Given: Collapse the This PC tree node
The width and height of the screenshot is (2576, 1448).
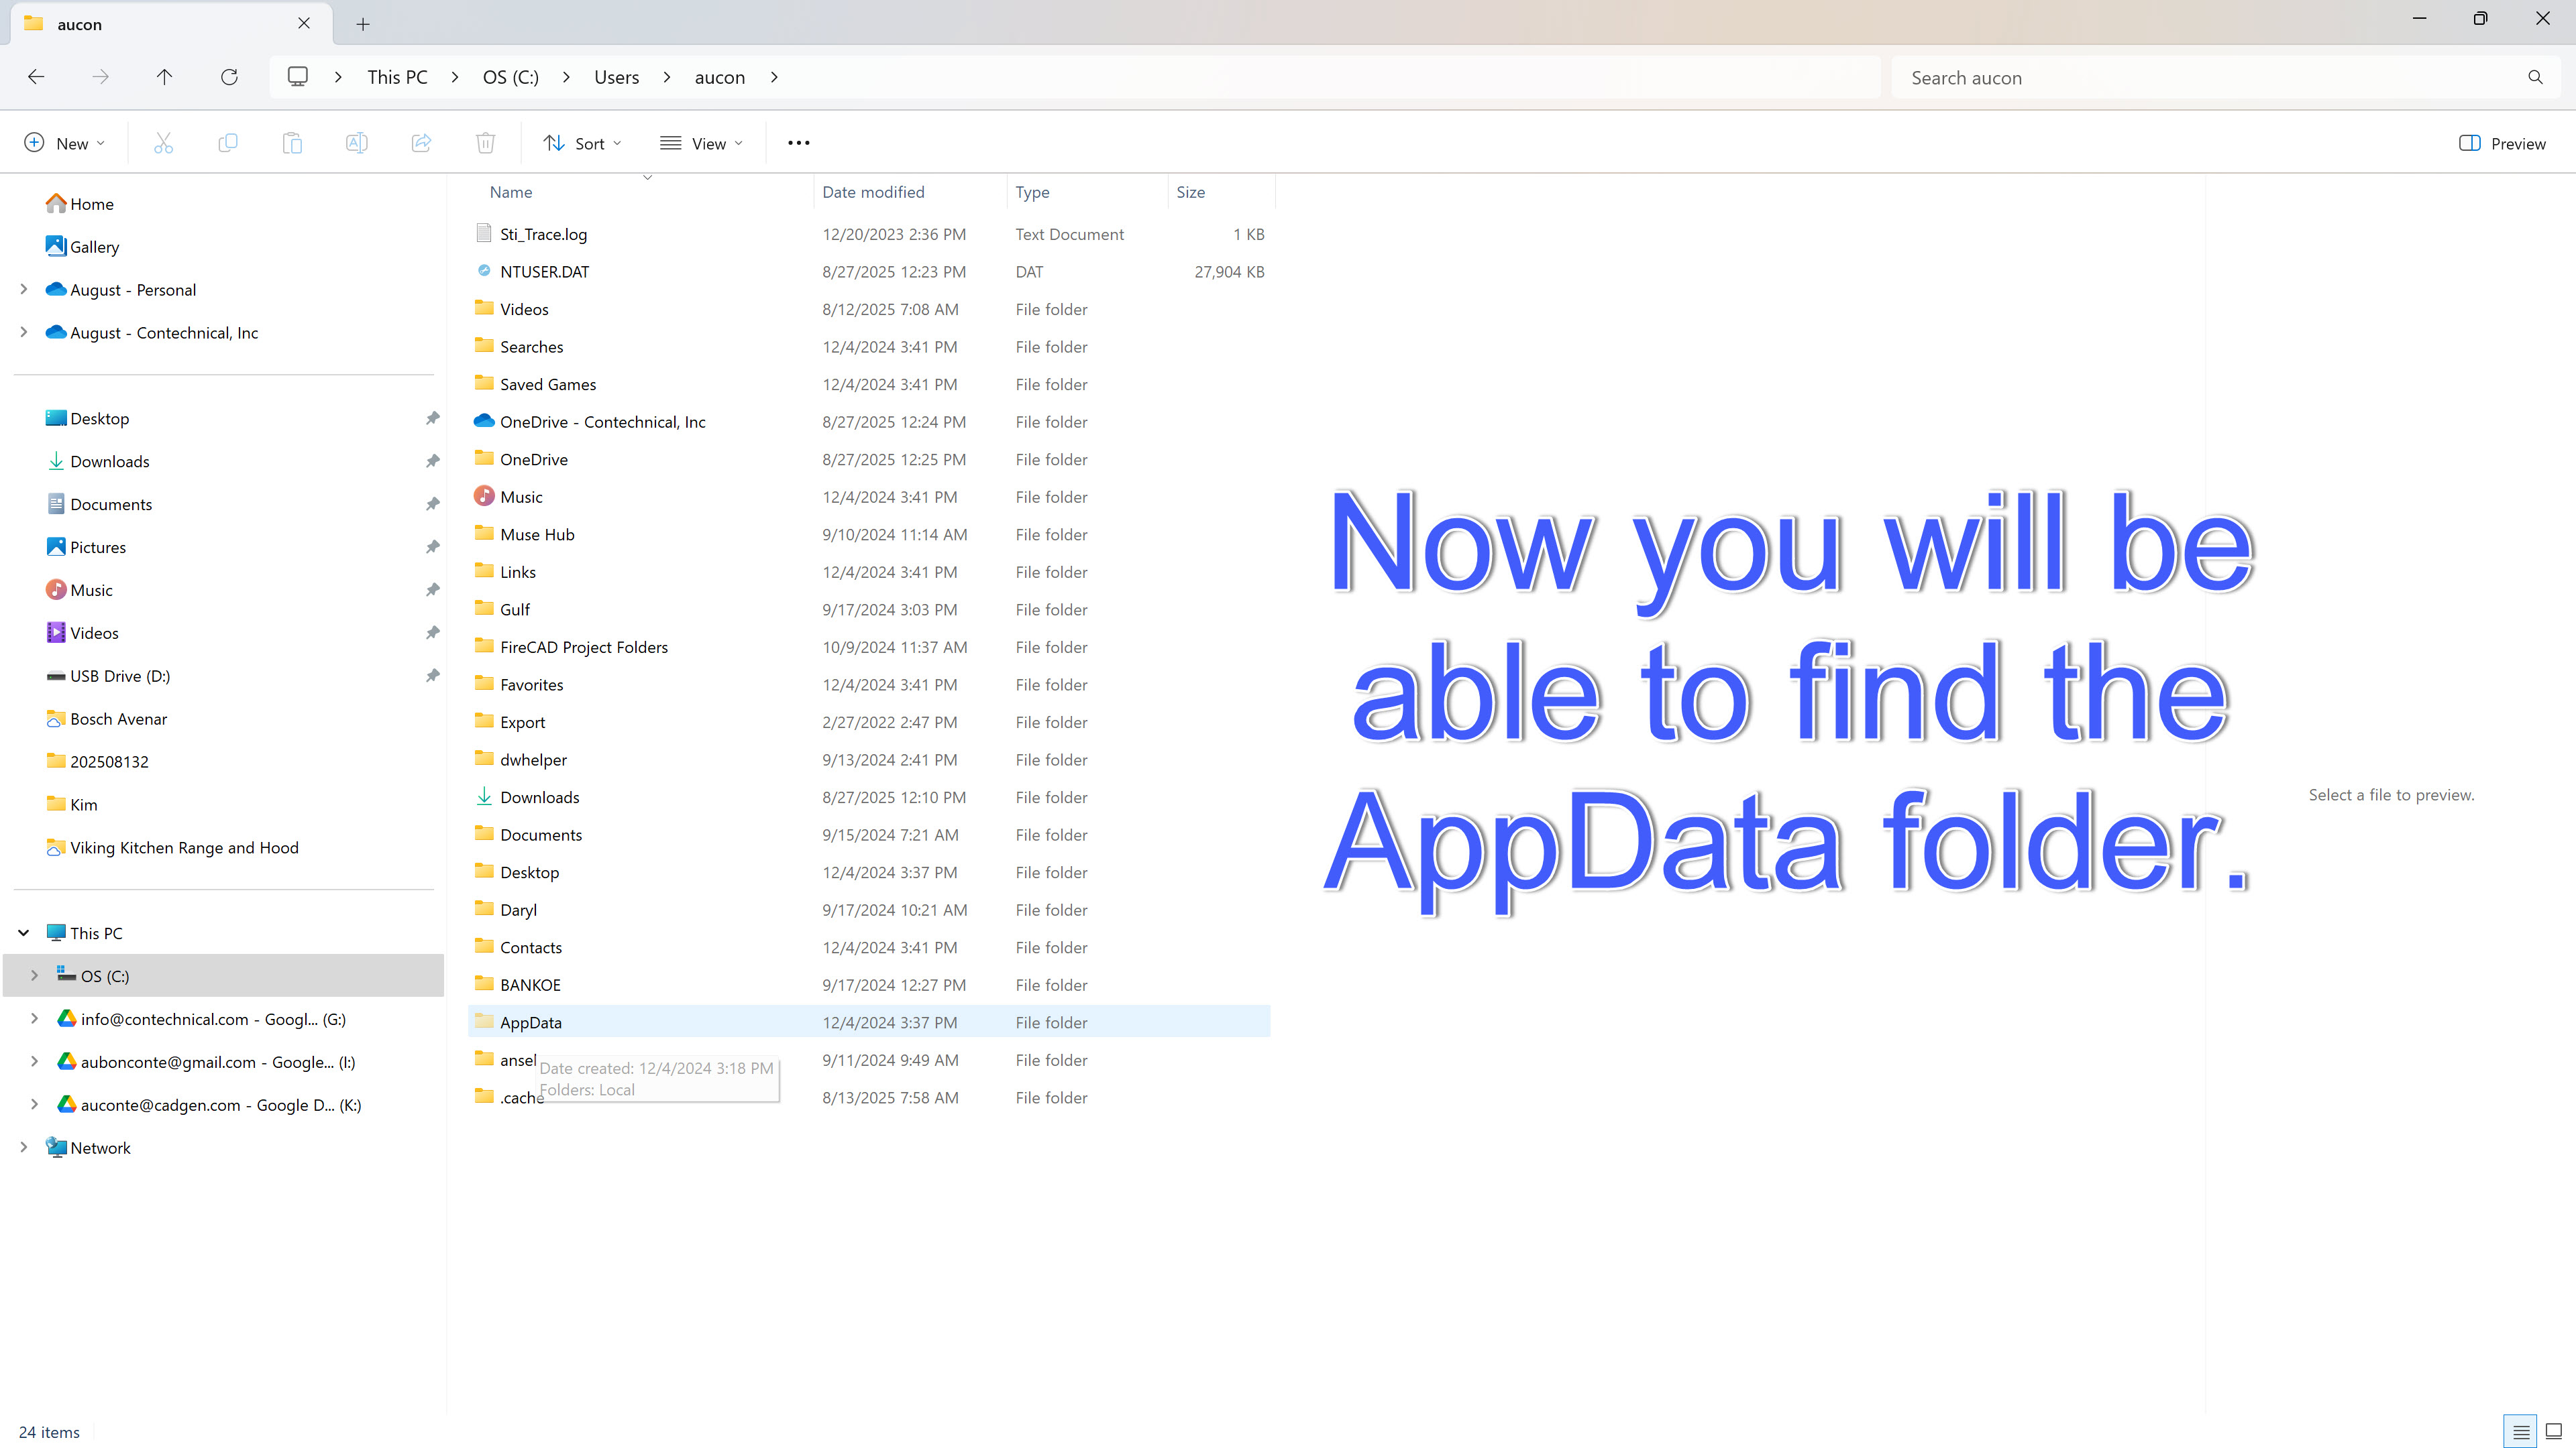Looking at the screenshot, I should (x=24, y=933).
